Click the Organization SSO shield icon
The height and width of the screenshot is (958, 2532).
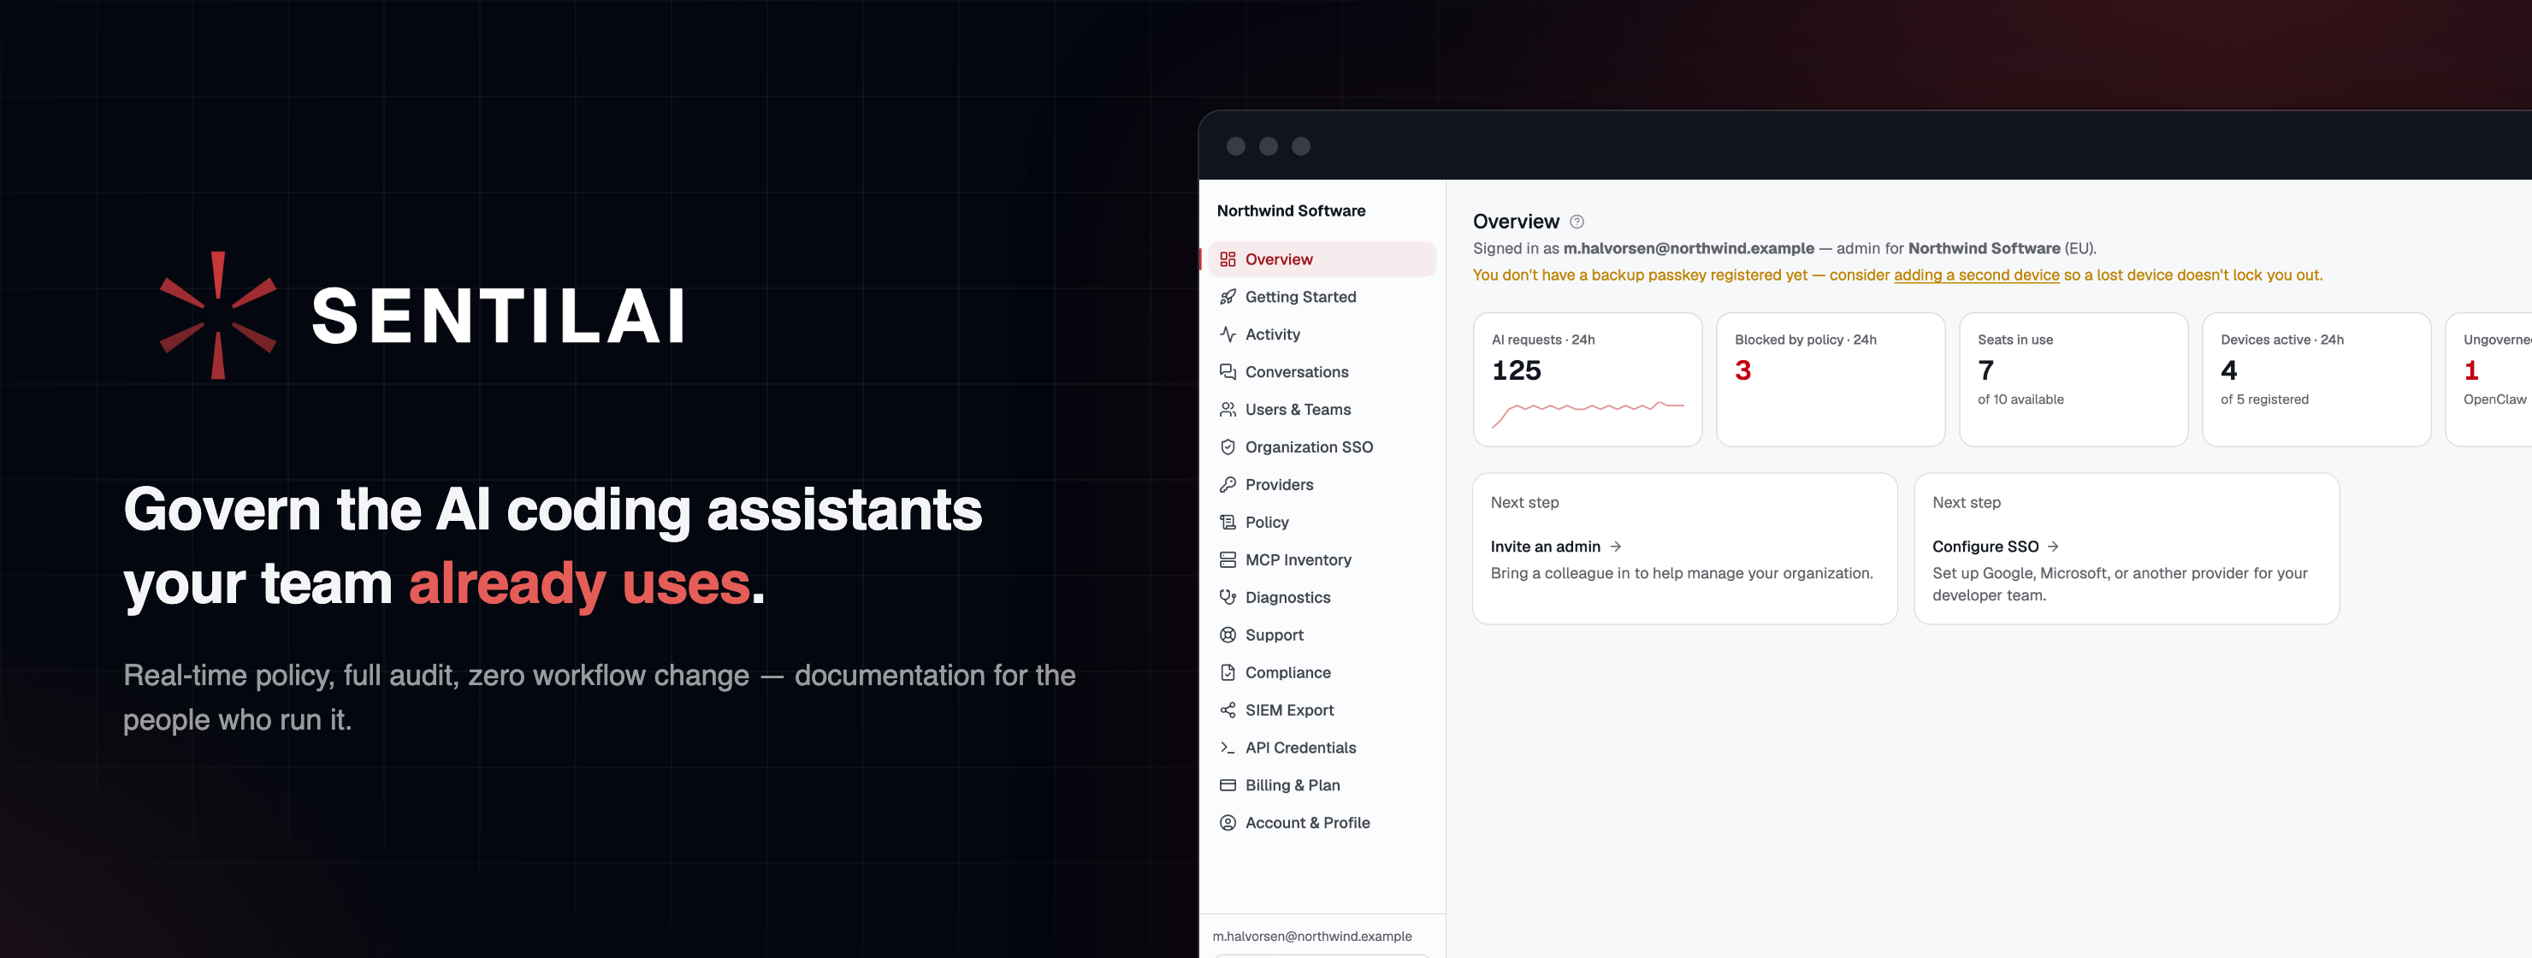point(1228,447)
